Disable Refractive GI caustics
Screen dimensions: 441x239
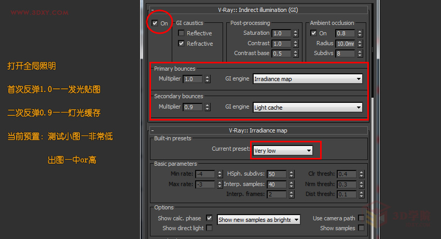tap(181, 43)
